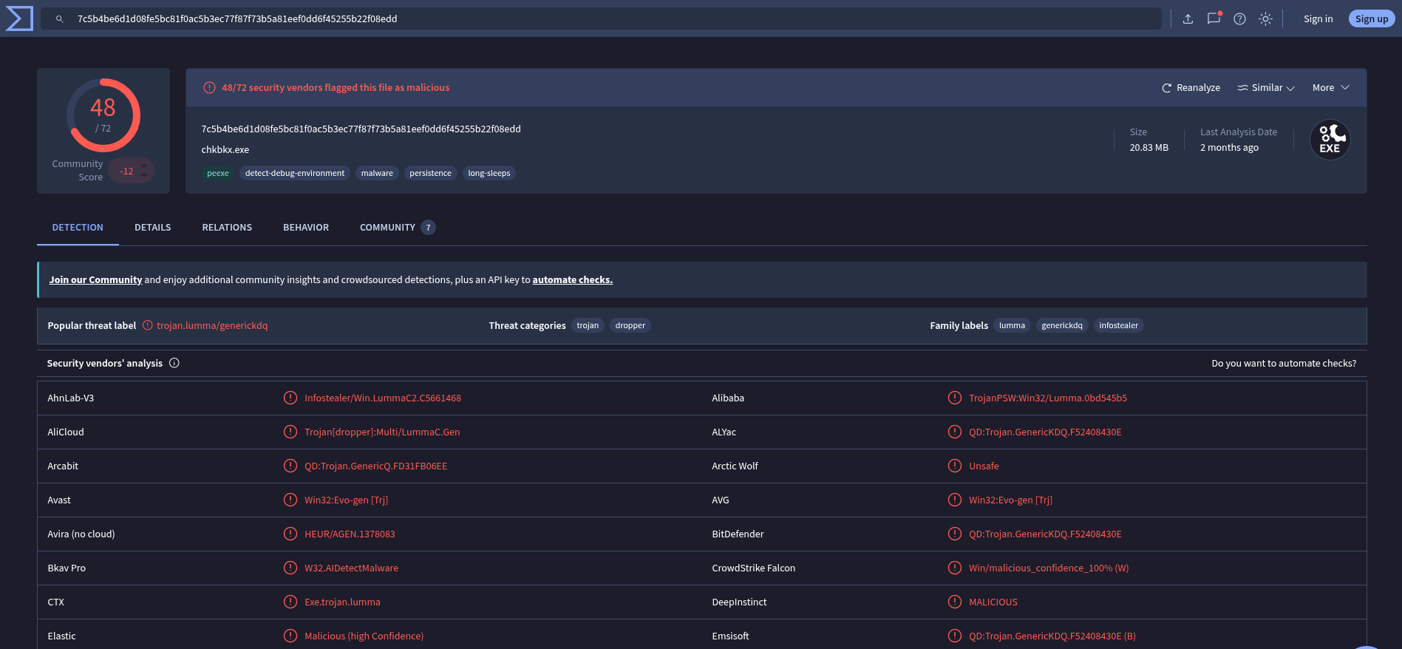The height and width of the screenshot is (649, 1402).
Task: Click the detect-debug-environment tag
Action: point(295,174)
